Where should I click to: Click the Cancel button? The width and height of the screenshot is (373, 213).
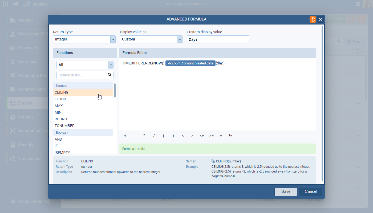pos(311,191)
